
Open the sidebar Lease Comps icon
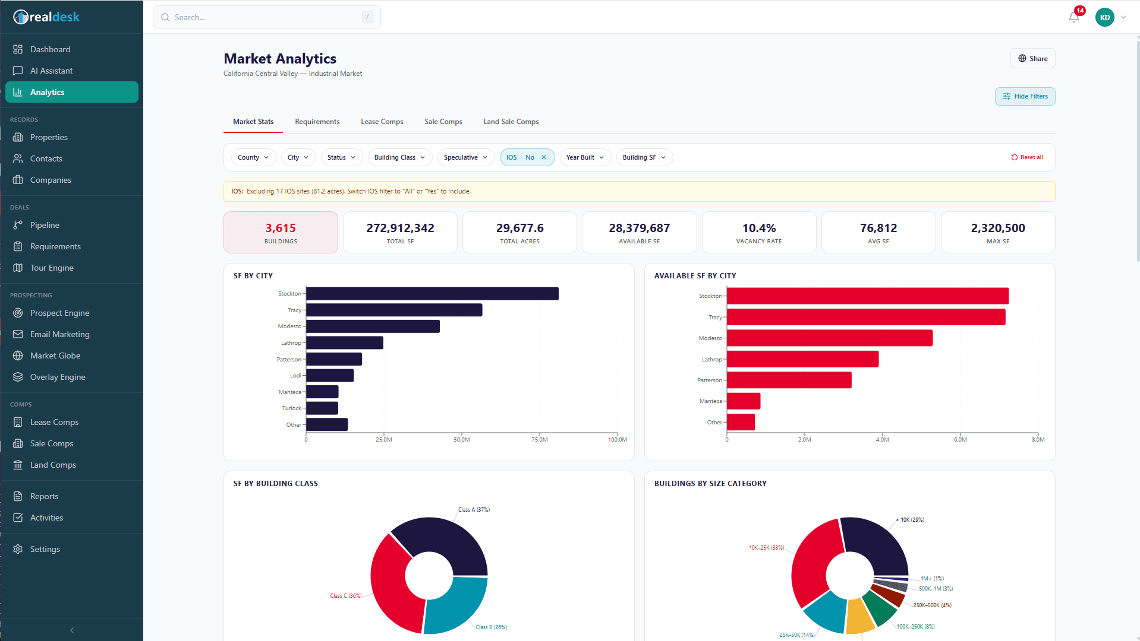pyautogui.click(x=18, y=422)
